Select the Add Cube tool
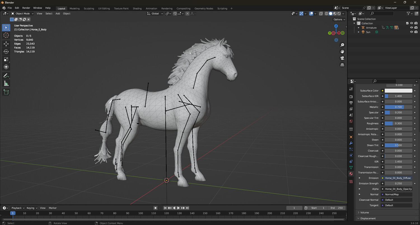This screenshot has height=225, width=420. 6,92
